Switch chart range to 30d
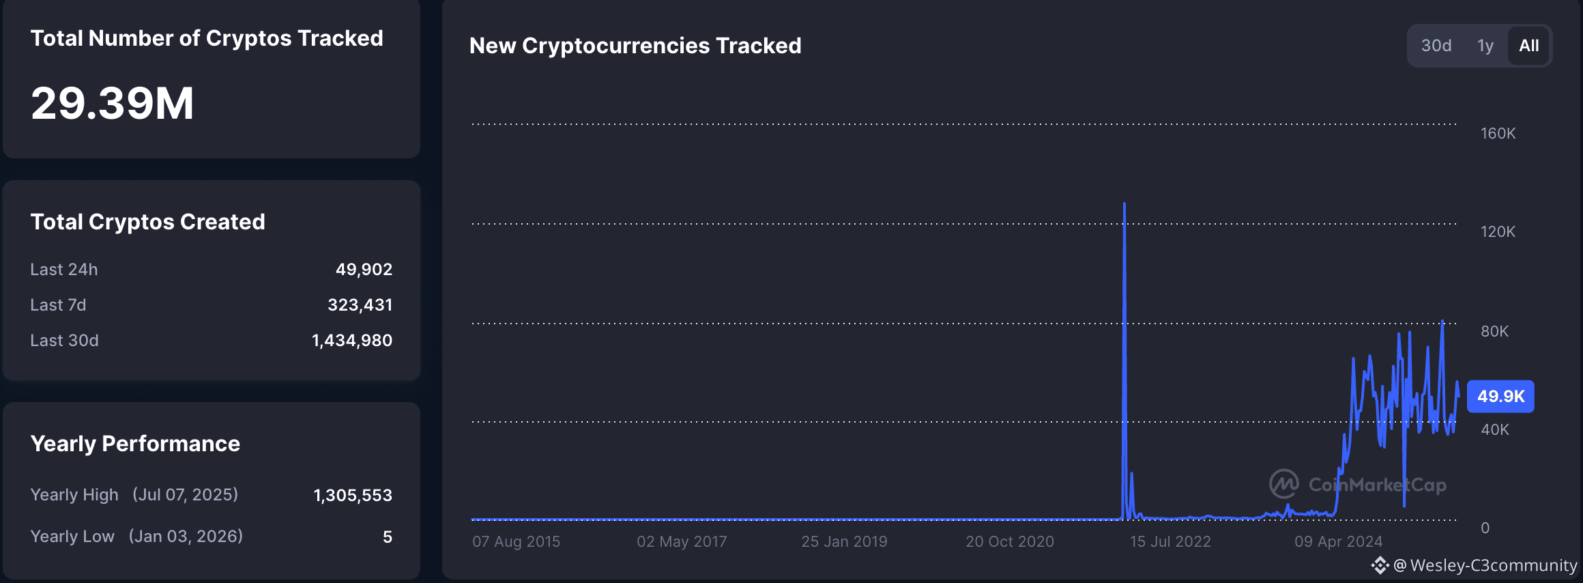 pos(1436,46)
